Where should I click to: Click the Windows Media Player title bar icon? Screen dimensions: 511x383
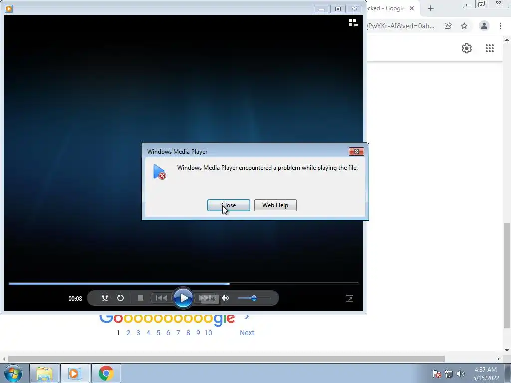click(x=9, y=9)
